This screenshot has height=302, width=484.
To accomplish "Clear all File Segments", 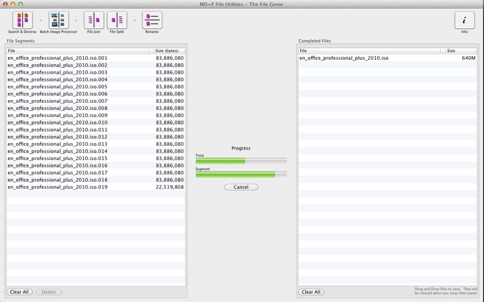I will [19, 292].
